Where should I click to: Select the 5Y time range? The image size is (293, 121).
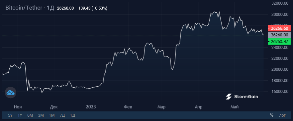[10, 115]
